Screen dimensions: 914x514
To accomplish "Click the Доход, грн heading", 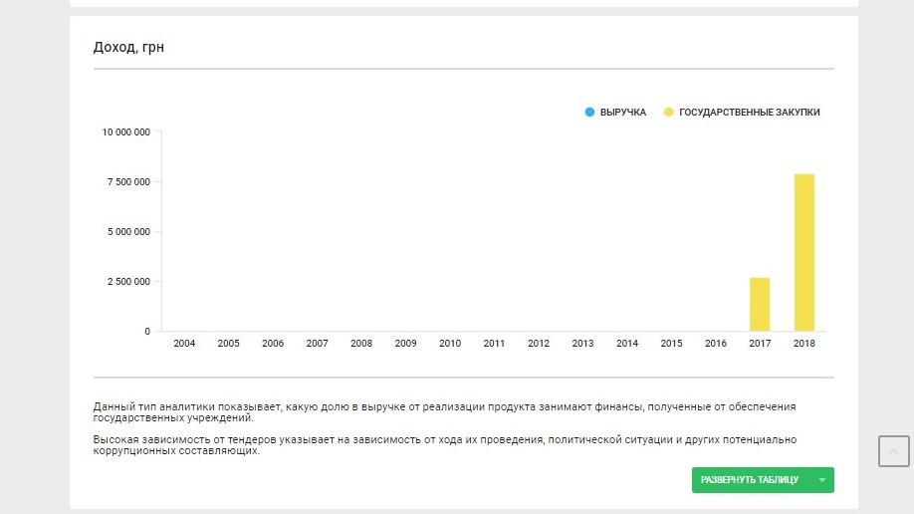I will point(128,47).
